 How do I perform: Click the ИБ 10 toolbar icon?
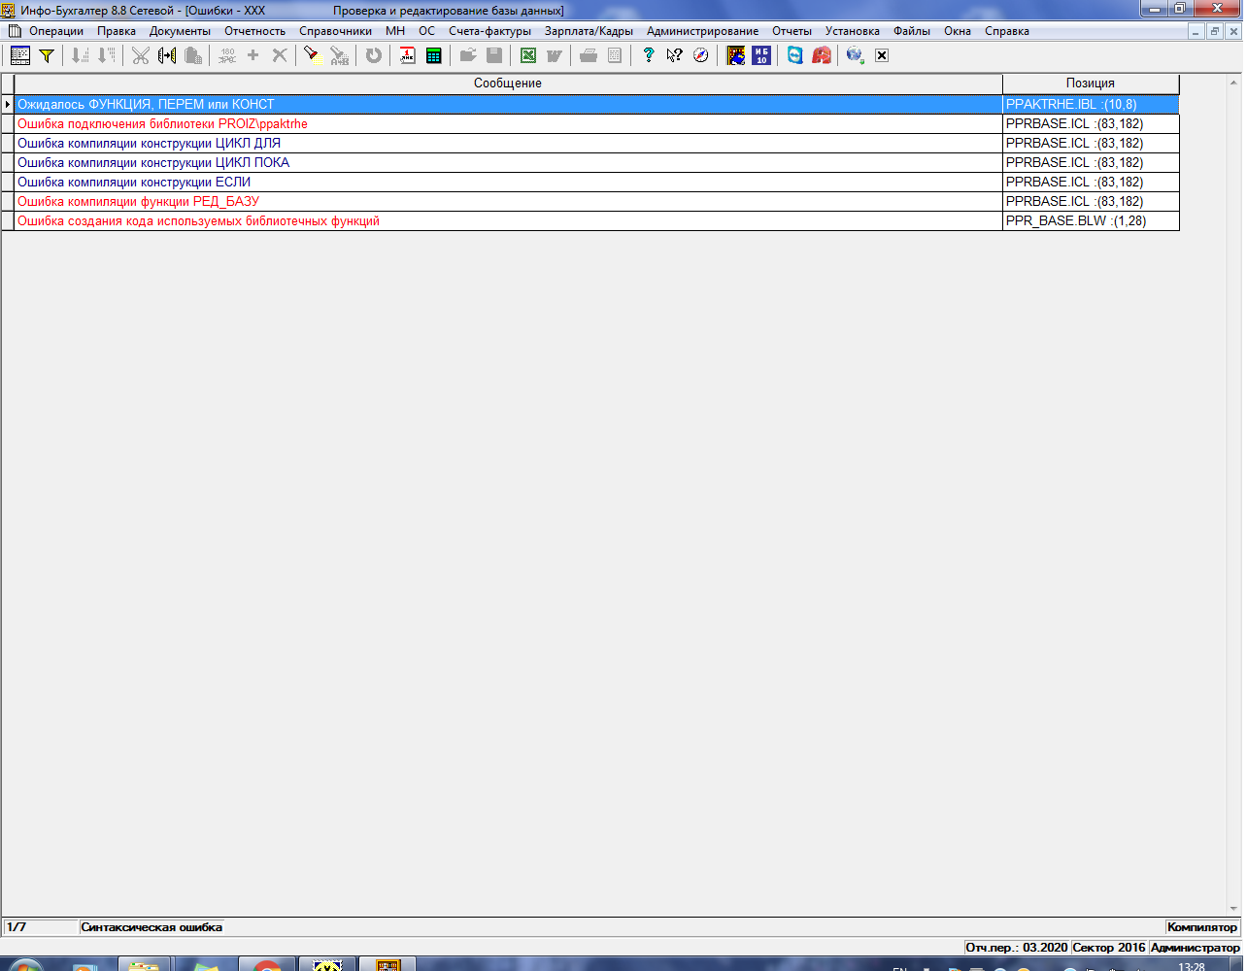point(761,55)
